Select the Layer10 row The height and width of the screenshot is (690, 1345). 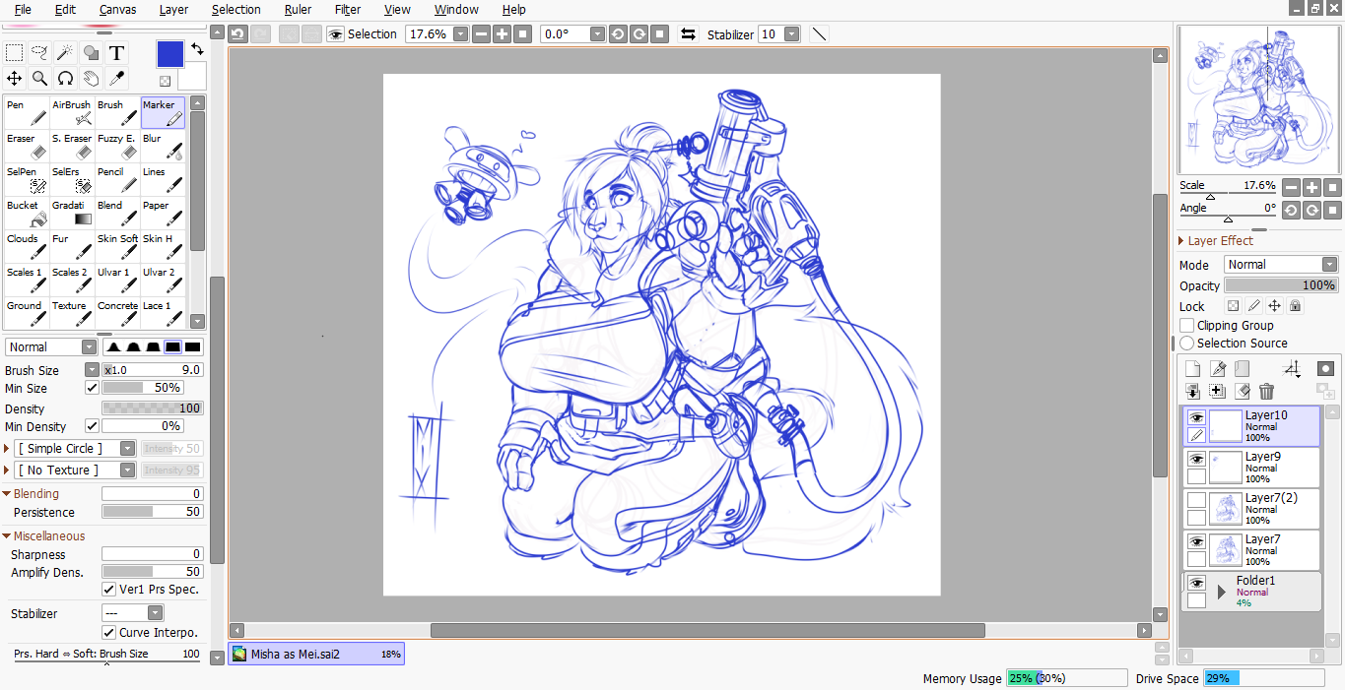click(x=1251, y=426)
